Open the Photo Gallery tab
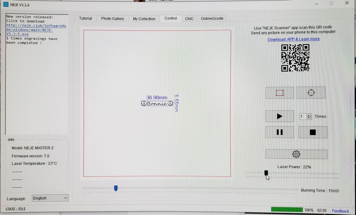Image resolution: width=356 pixels, height=215 pixels. (112, 19)
